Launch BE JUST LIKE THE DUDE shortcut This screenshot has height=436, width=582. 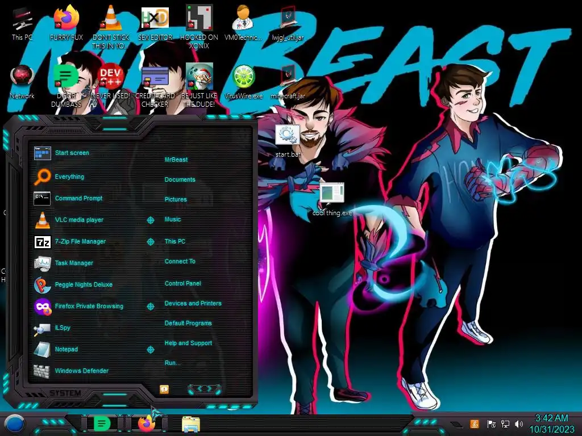(199, 85)
